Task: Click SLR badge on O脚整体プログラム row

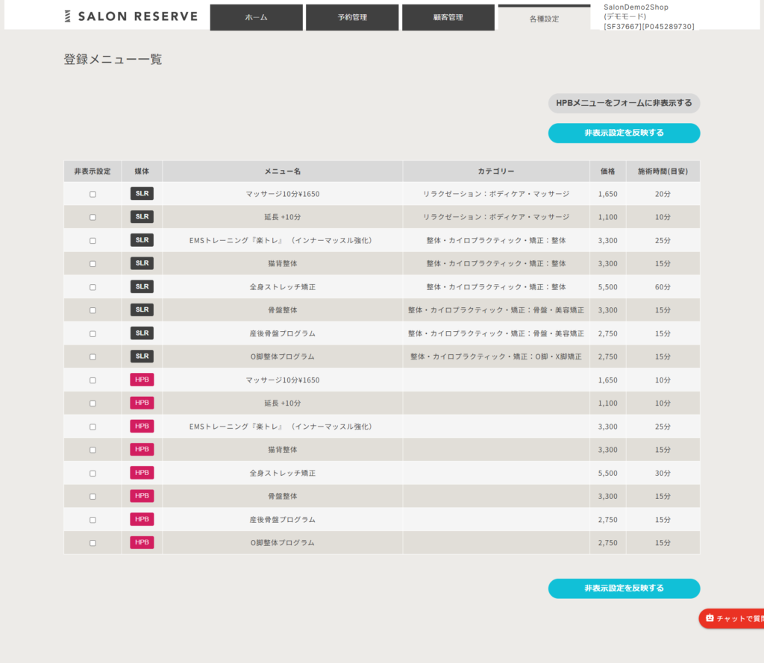Action: pyautogui.click(x=142, y=356)
